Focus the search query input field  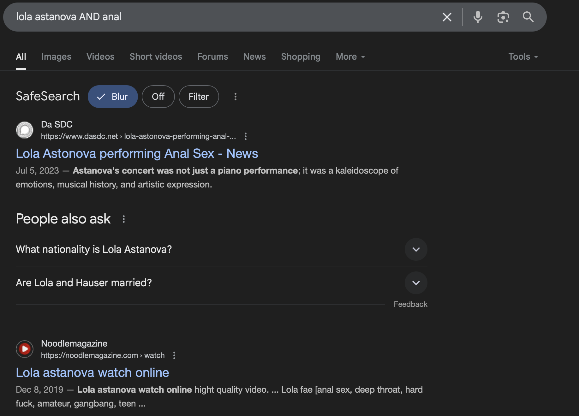221,17
